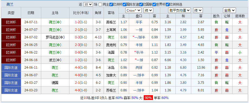Viewport: 249px width, 103px height.
Task: Click 冰岛 away team name
Action: point(111,68)
